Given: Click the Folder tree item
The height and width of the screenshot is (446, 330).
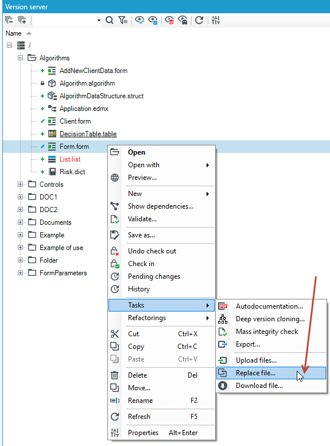Looking at the screenshot, I should click(x=49, y=260).
